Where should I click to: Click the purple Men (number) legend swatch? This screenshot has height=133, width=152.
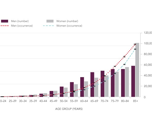5,21
